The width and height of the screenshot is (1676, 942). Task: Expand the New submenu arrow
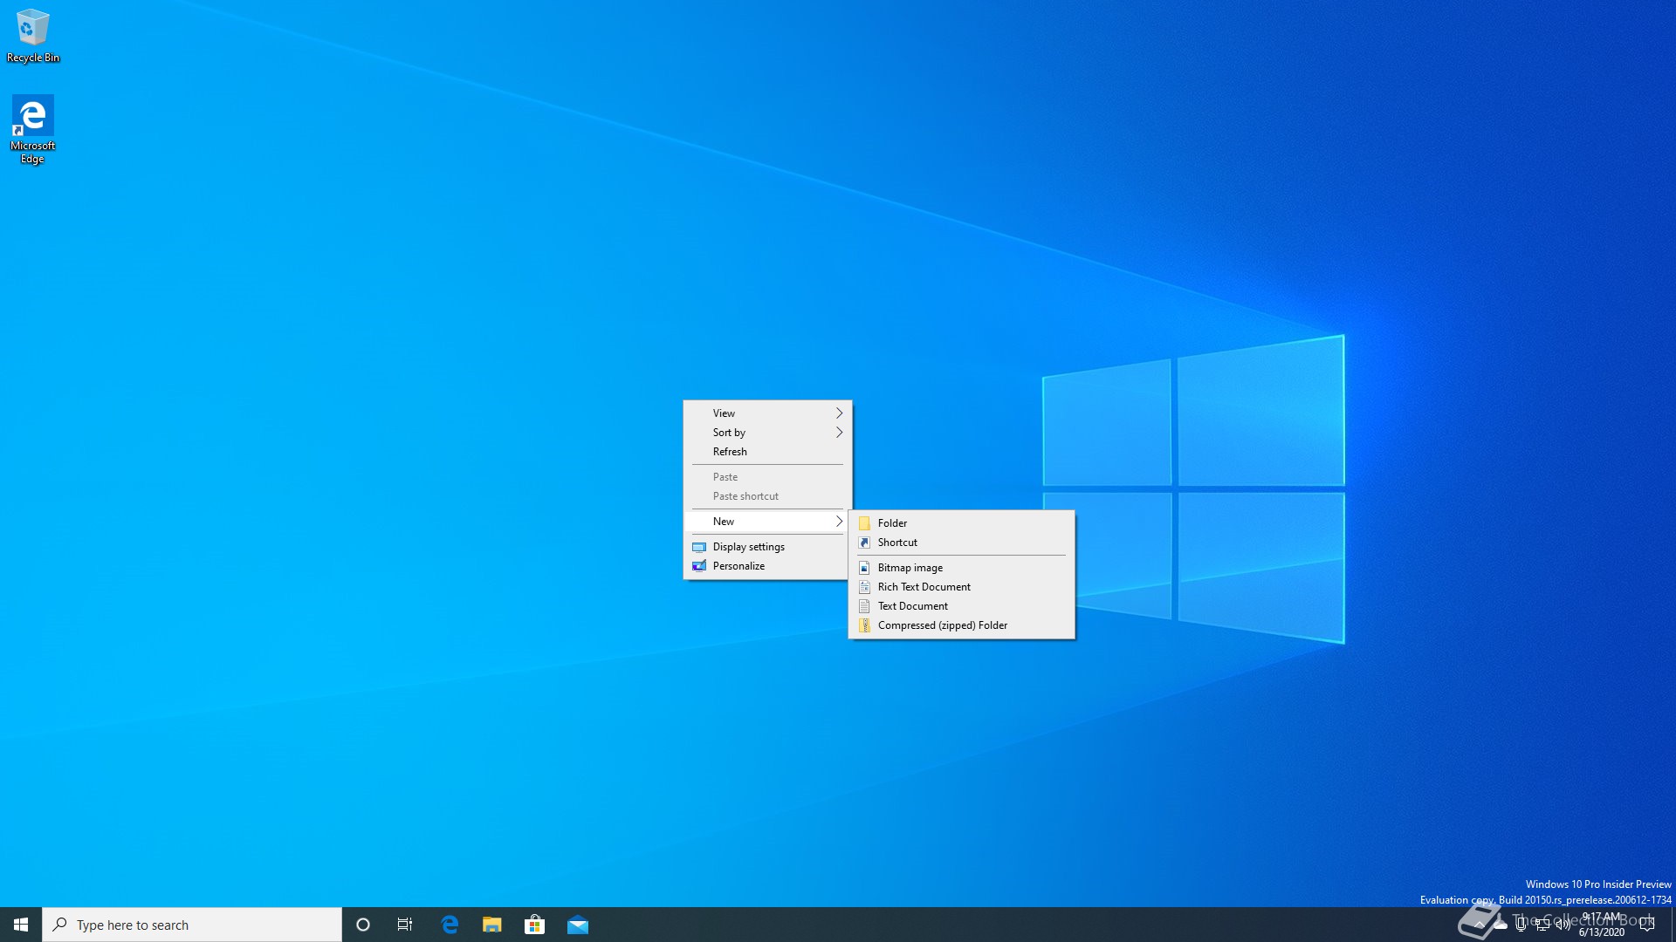[839, 522]
